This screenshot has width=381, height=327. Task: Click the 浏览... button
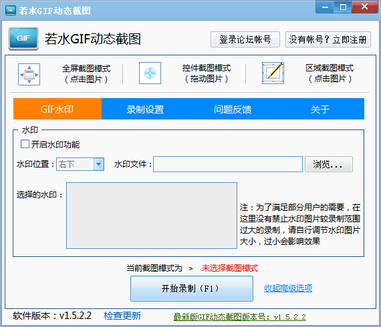tap(328, 164)
